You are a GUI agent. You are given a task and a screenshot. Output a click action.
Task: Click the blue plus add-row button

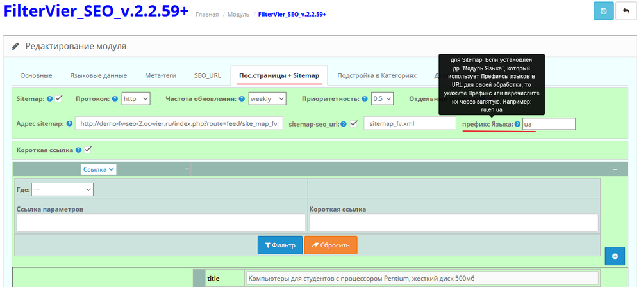point(615,256)
